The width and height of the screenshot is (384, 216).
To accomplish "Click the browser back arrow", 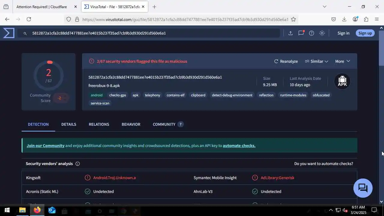I will click(x=7, y=19).
